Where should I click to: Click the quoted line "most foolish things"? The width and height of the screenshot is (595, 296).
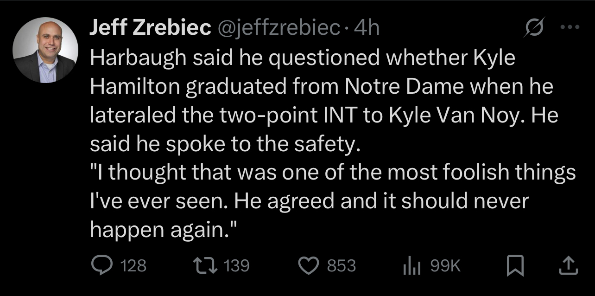pos(332,174)
